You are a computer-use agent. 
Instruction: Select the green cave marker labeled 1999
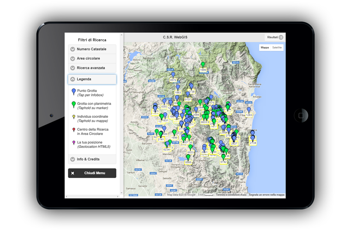(x=203, y=65)
